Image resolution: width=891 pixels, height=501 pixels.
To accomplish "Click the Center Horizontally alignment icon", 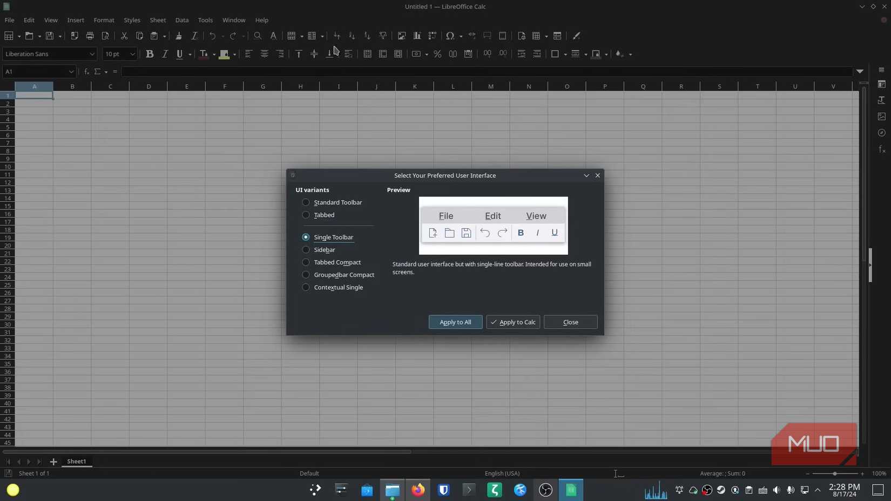I will tap(264, 54).
